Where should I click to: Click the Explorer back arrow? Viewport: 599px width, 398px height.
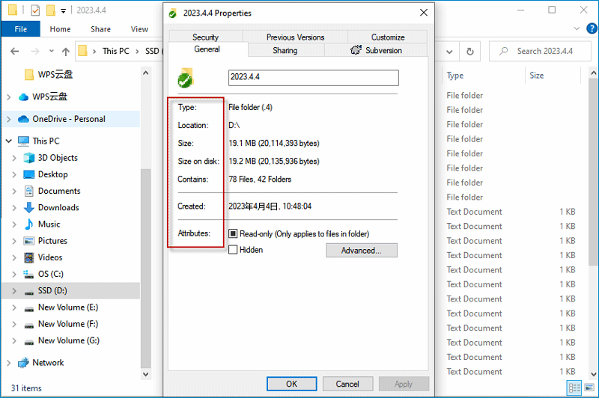click(14, 51)
